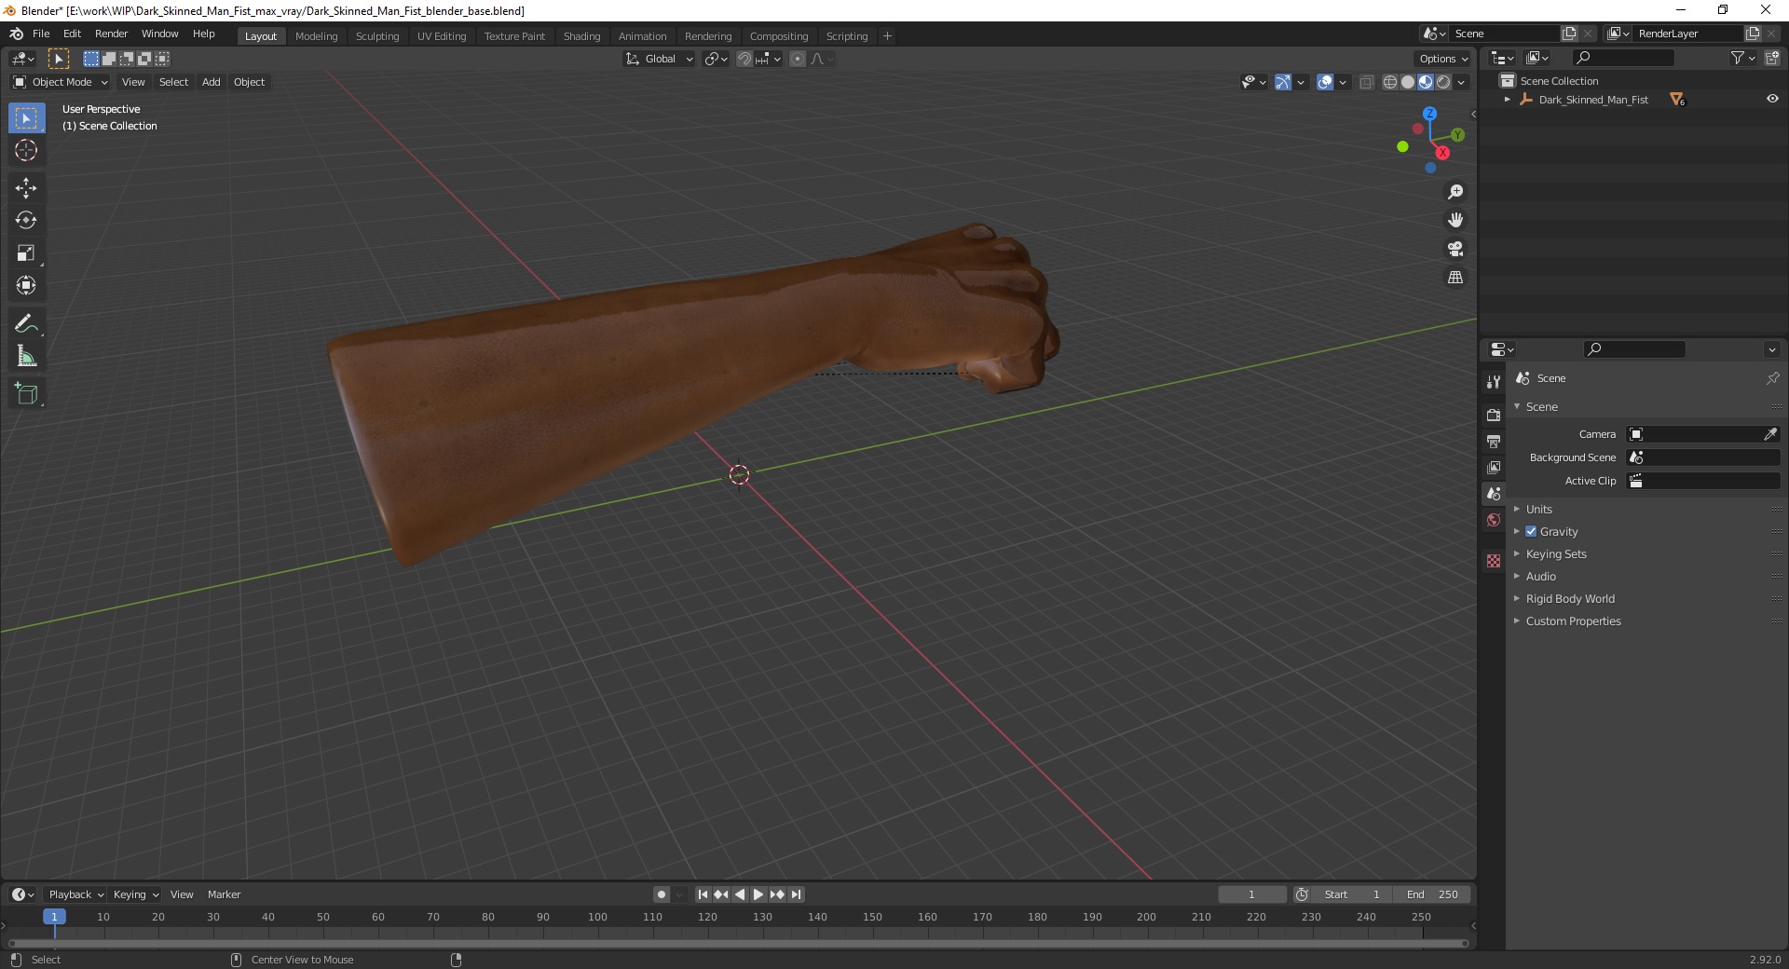1789x969 pixels.
Task: Toggle proportional editing button
Action: click(x=798, y=59)
